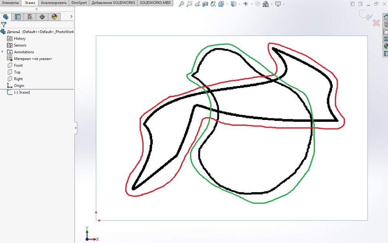Select the Front plane in tree
Screen dimensions: 388x243
tap(18, 66)
